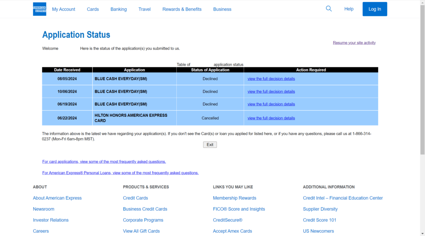Click the 06/22/2024 date cell
Screen dimensions: 425x236
(x=67, y=118)
